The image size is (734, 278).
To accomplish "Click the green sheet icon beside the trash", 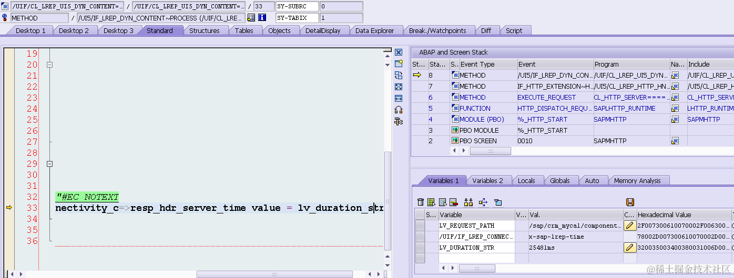I will tap(431, 202).
